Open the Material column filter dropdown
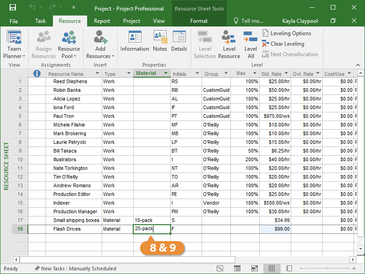The width and height of the screenshot is (365, 274). point(166,74)
